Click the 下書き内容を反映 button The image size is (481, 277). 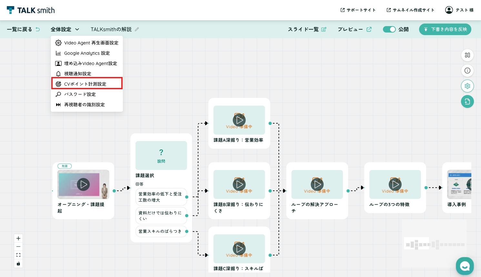(x=445, y=29)
